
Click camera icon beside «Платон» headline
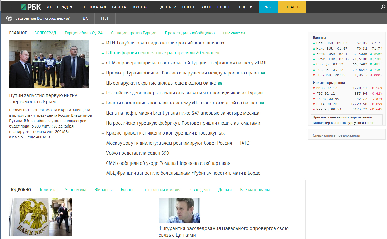[262, 103]
